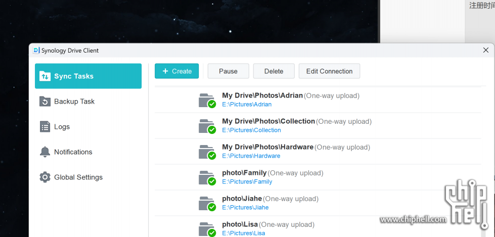Image resolution: width=495 pixels, height=237 pixels.
Task: Open local path E:\Pictures\Collection link
Action: (x=252, y=130)
